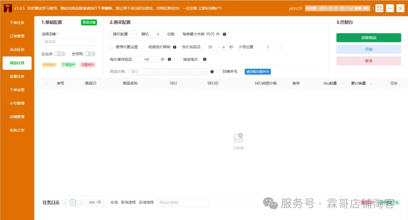This screenshot has width=408, height=220.
Task: Click info icon next to 每单最大件数
Action: point(224,34)
